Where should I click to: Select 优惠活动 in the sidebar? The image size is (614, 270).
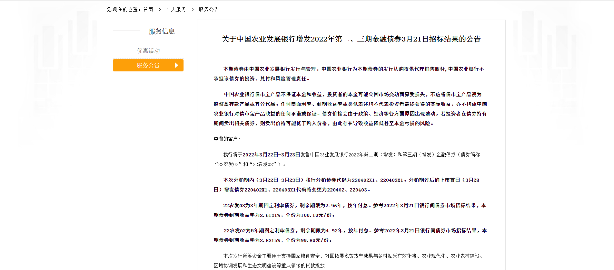tap(148, 51)
